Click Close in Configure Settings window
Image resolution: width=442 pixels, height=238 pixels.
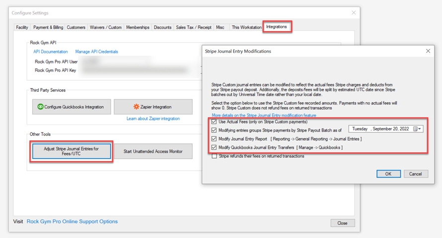343,223
